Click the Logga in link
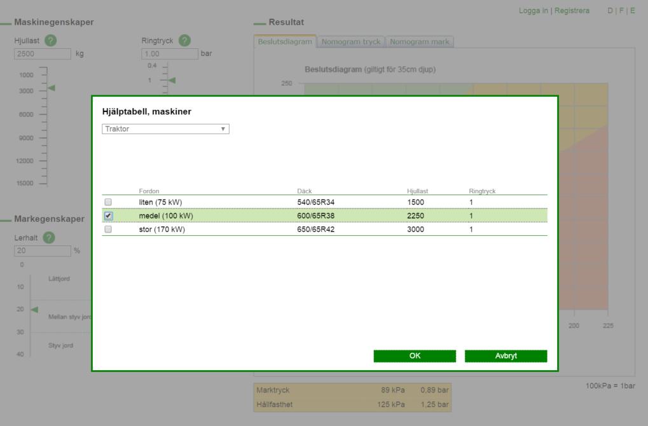648x426 pixels. [x=533, y=11]
